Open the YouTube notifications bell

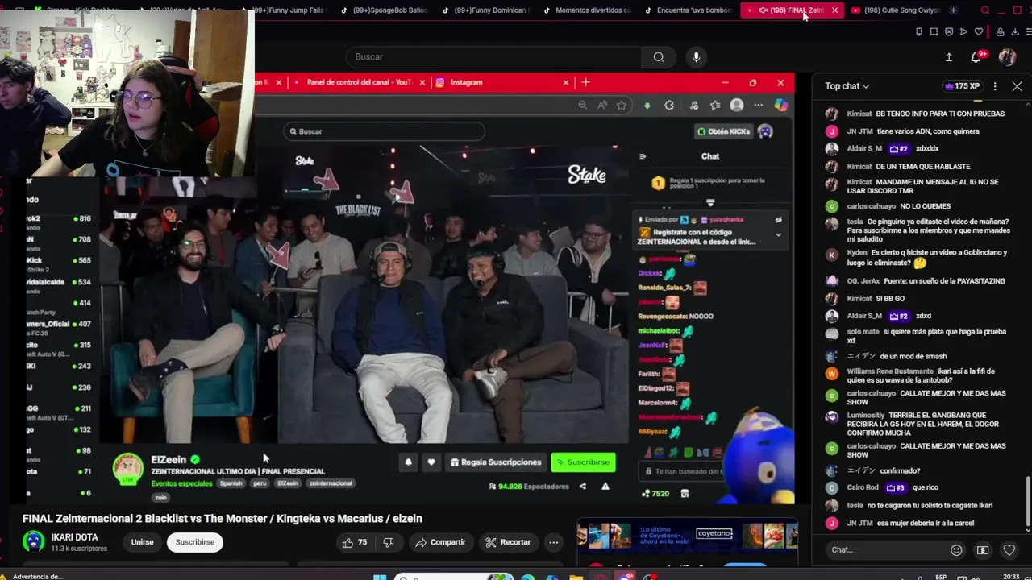tap(976, 57)
